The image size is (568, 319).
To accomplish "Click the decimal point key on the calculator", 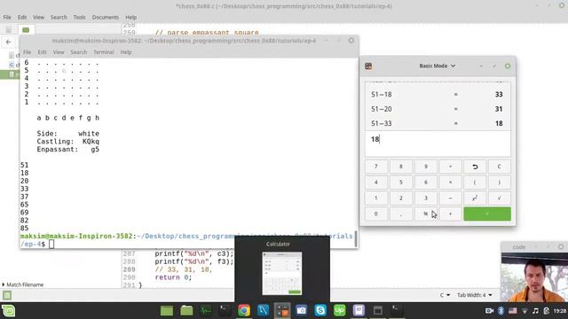I will pyautogui.click(x=401, y=214).
